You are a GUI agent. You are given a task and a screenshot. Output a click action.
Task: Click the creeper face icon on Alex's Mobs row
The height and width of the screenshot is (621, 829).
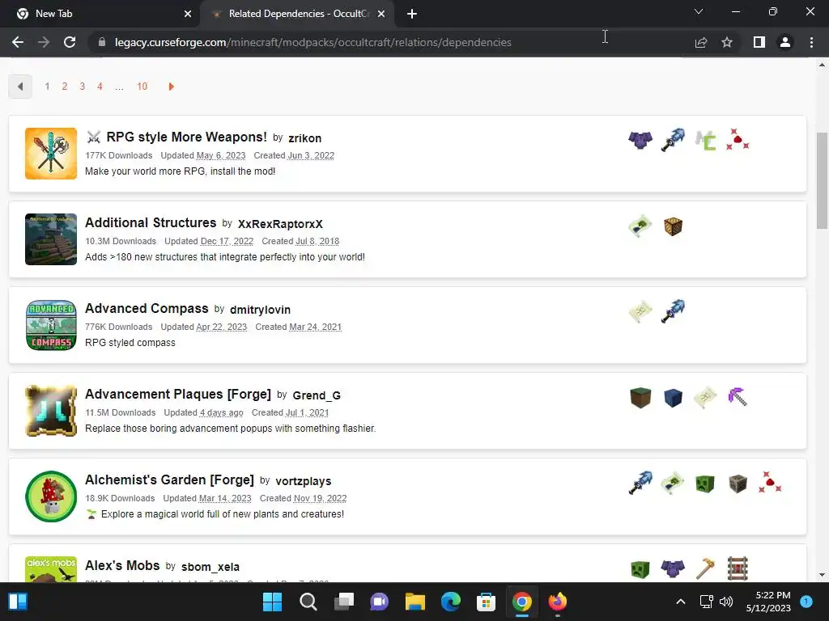tap(640, 569)
